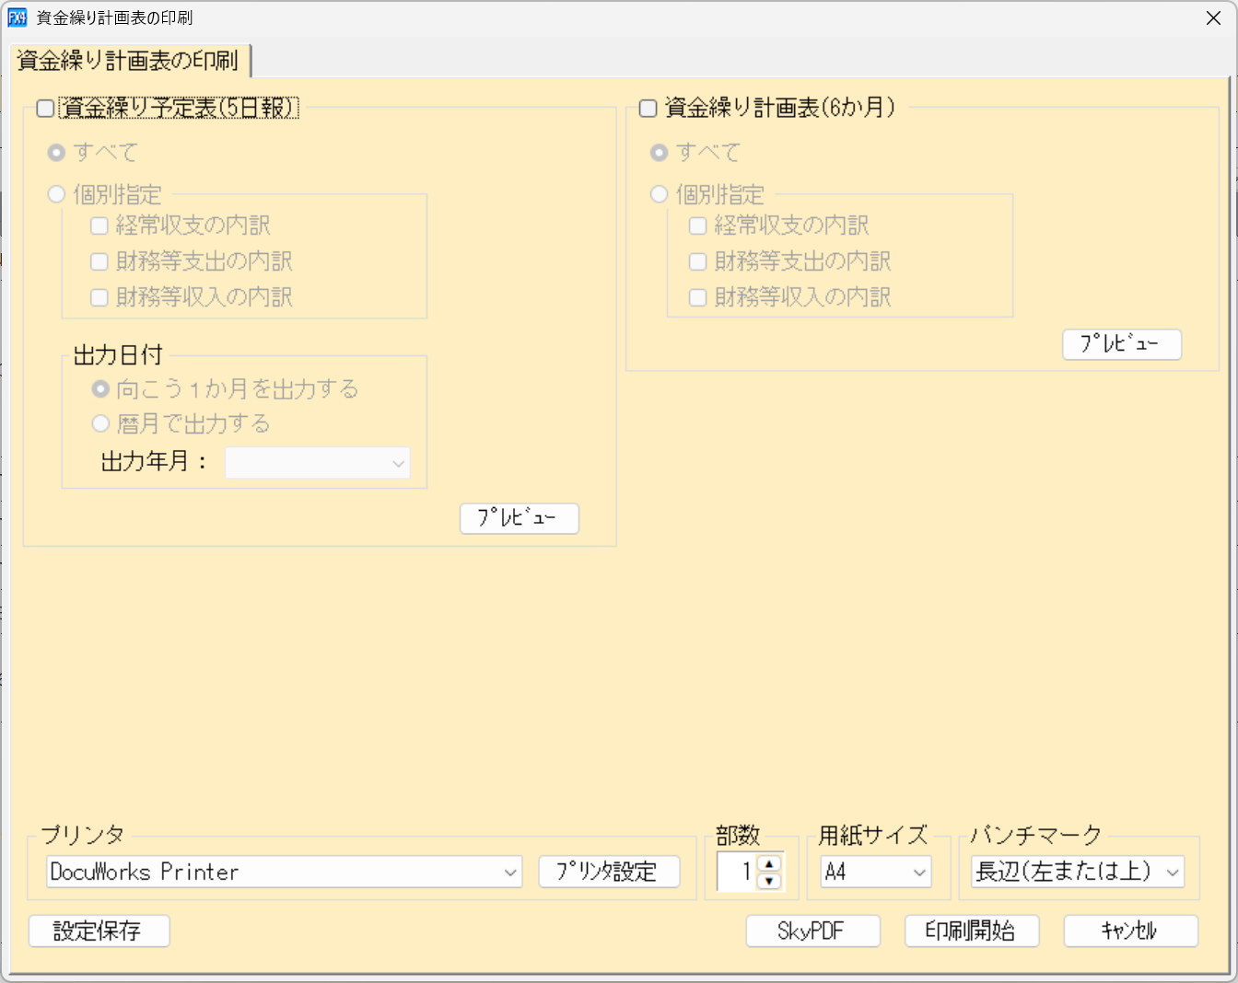Image resolution: width=1238 pixels, height=983 pixels.
Task: Start printing with 印刷開始
Action: coord(972,931)
